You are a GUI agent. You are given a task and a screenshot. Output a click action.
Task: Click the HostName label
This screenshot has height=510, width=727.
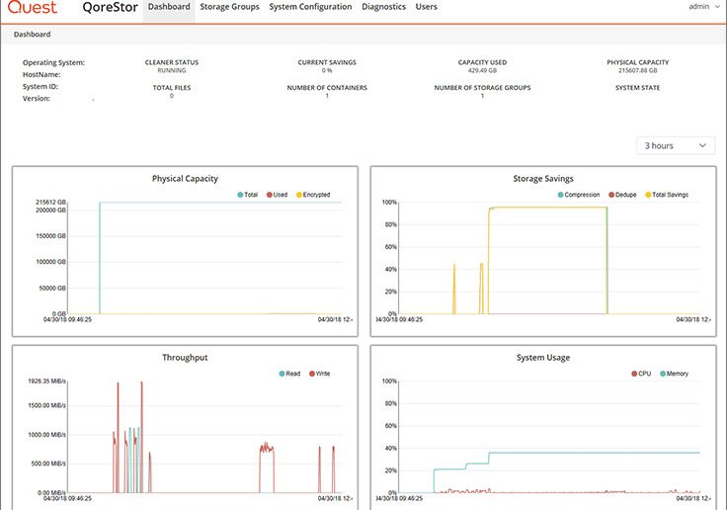41,75
